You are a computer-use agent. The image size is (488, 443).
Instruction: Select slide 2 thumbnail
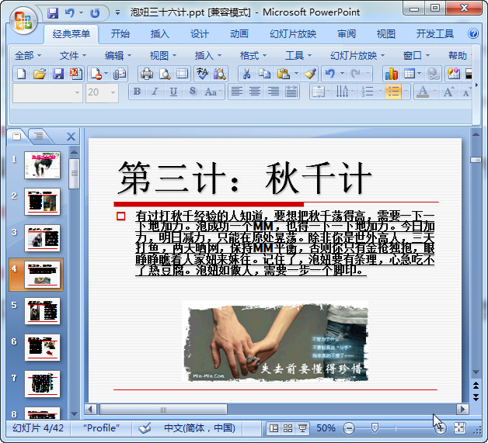tap(42, 201)
